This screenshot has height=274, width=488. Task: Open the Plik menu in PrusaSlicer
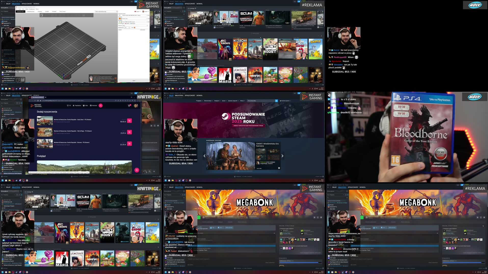[17, 9]
